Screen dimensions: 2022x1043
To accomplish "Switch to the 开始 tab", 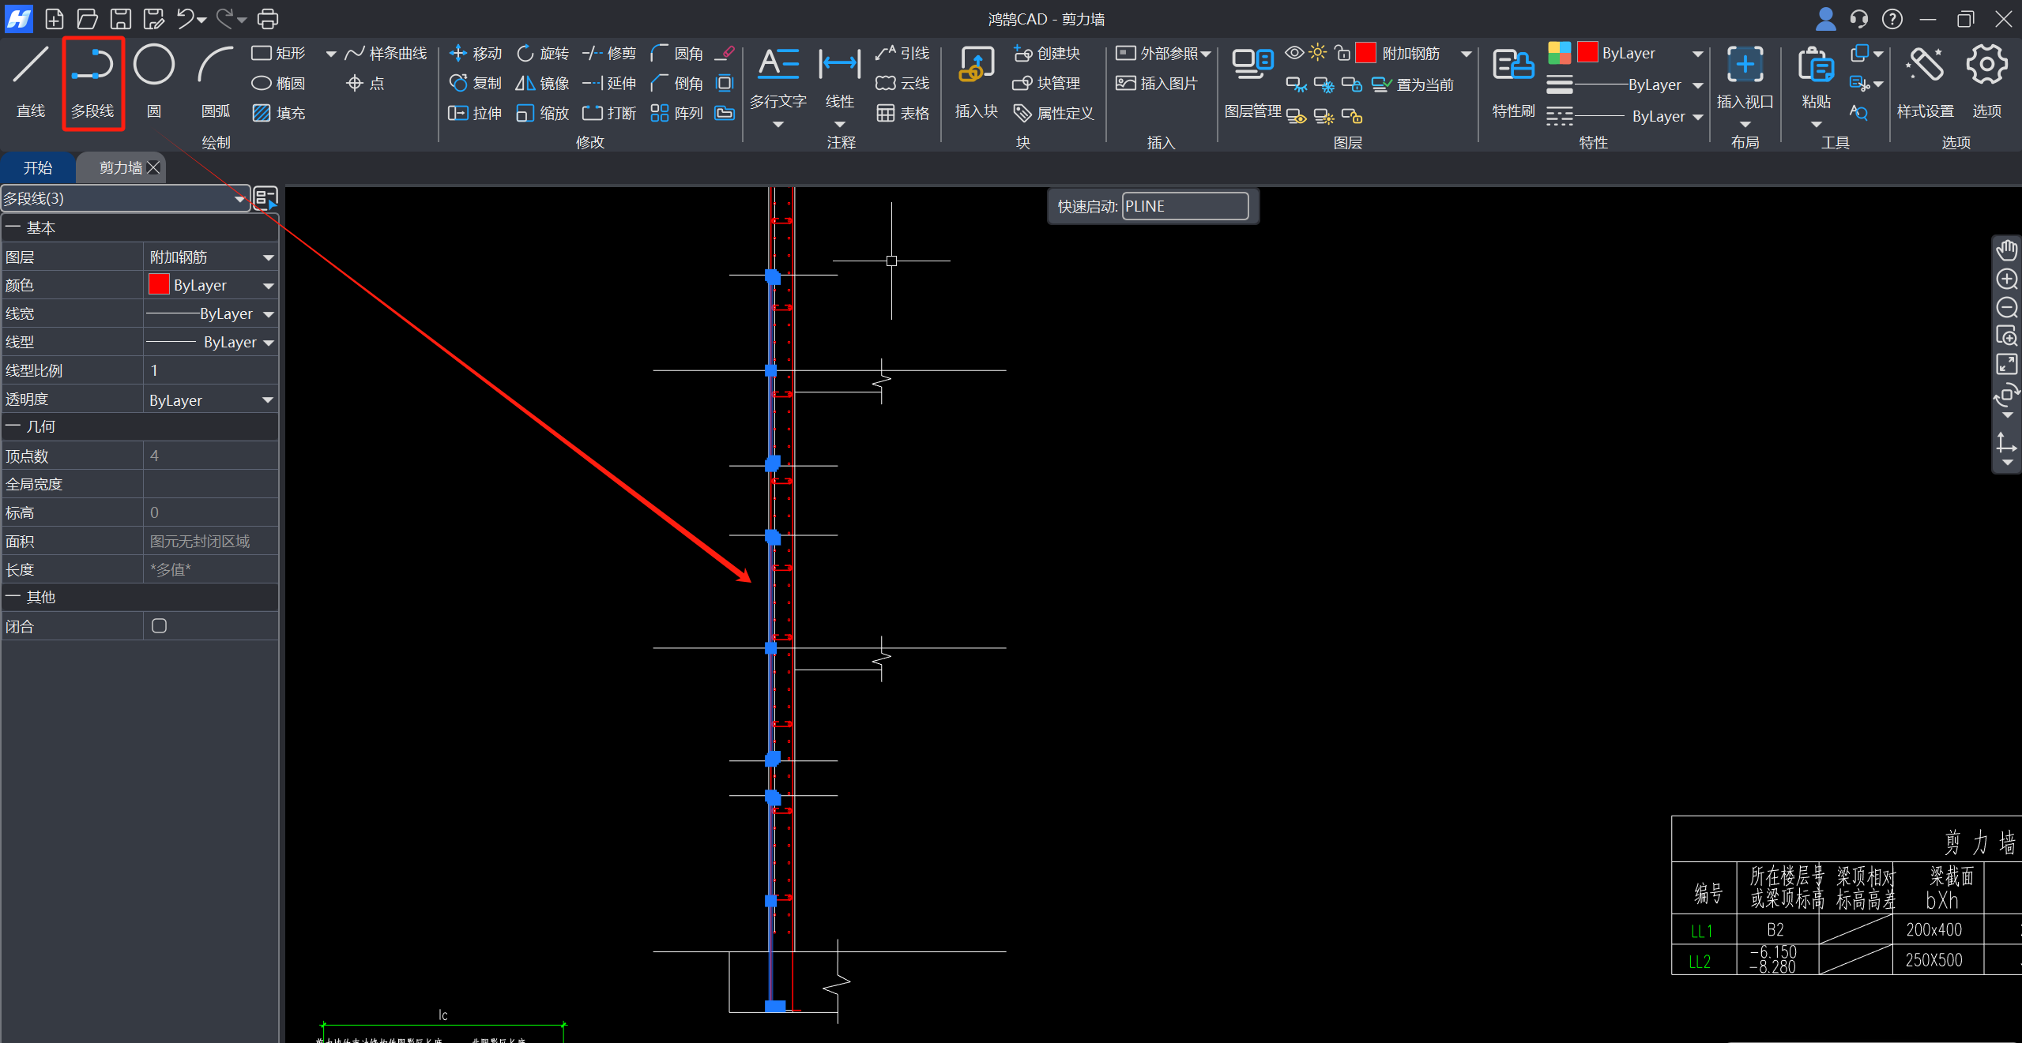I will tap(37, 167).
